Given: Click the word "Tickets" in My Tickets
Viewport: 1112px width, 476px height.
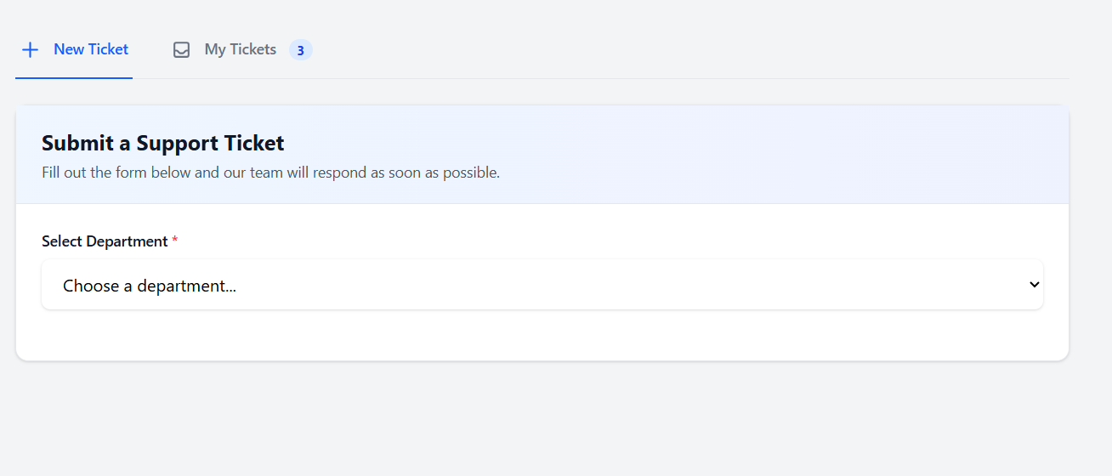Looking at the screenshot, I should point(253,49).
